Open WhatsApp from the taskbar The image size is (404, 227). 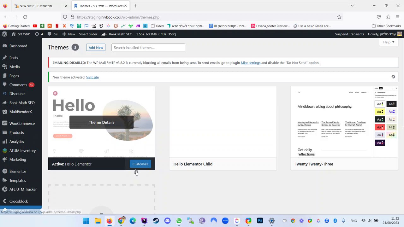click(x=179, y=221)
